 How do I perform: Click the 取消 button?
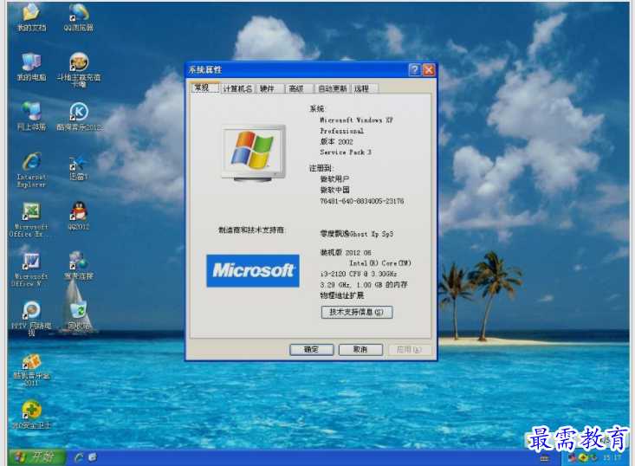pos(360,349)
